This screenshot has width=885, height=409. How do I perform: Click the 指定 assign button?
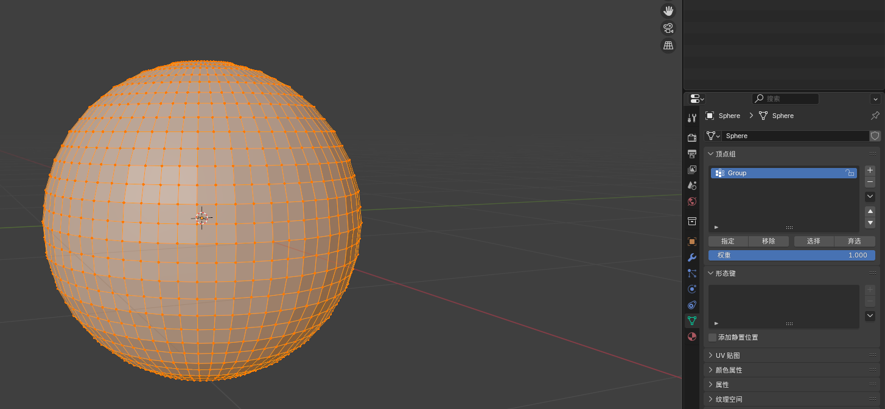pyautogui.click(x=728, y=241)
